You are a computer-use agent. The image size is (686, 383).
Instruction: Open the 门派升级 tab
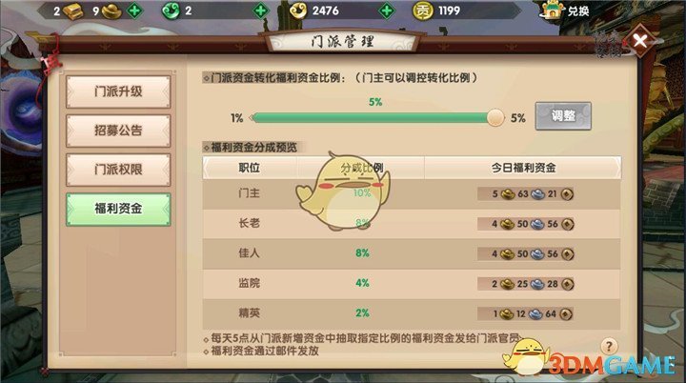[x=118, y=91]
